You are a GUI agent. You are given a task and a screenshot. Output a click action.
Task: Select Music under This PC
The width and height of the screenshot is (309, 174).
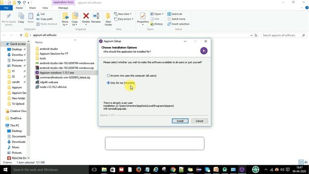click(x=13, y=147)
